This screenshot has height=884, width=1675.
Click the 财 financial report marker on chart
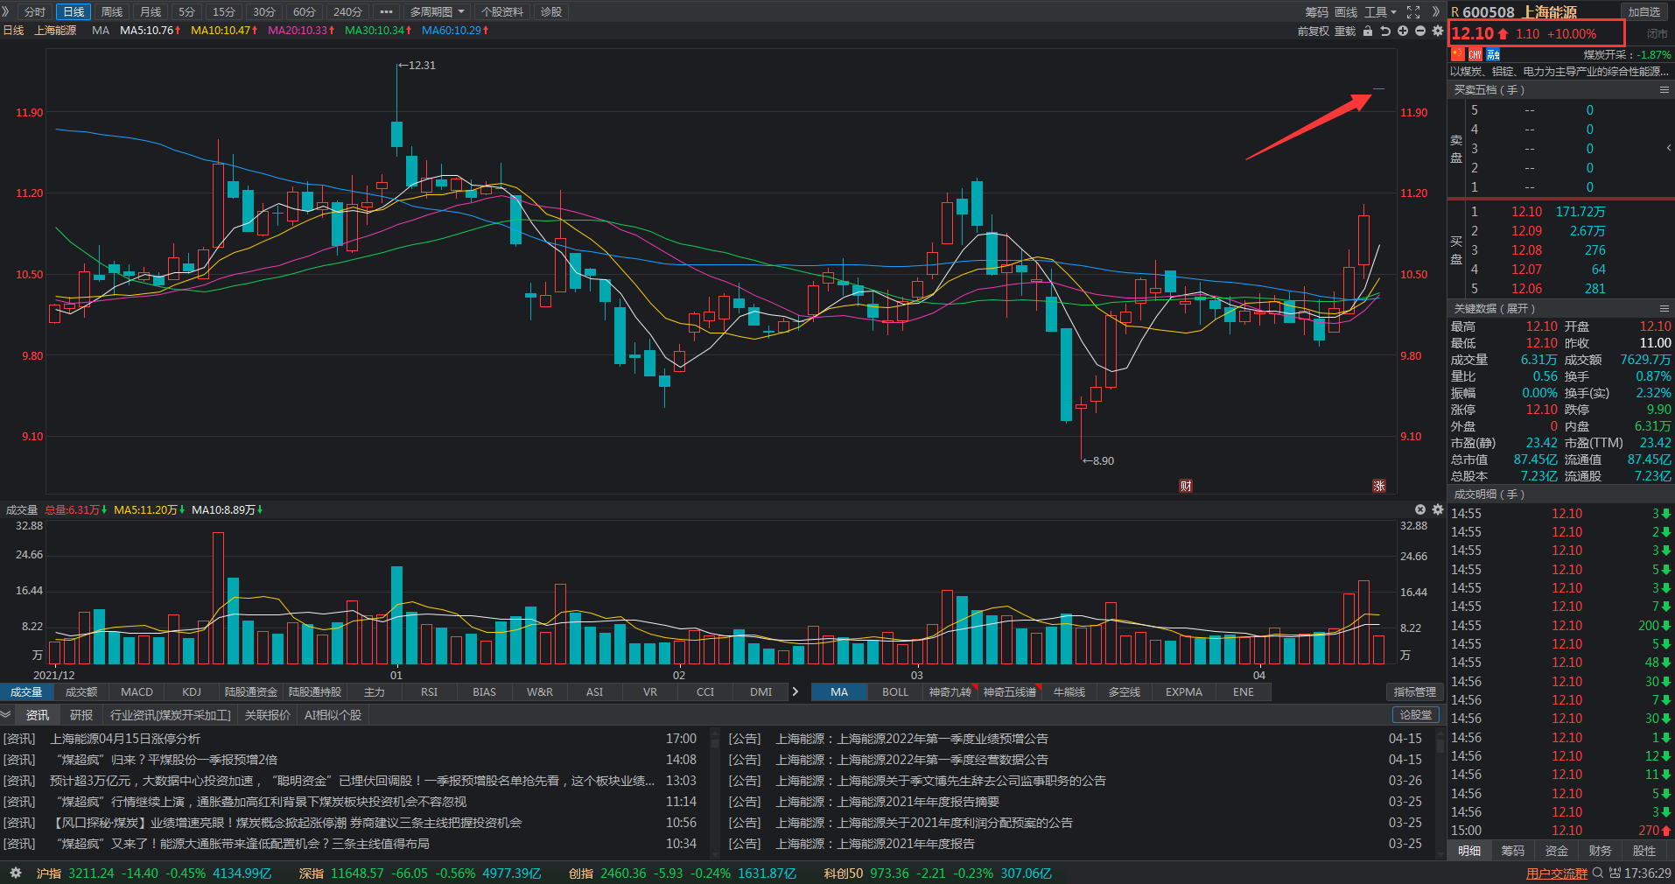click(x=1186, y=486)
